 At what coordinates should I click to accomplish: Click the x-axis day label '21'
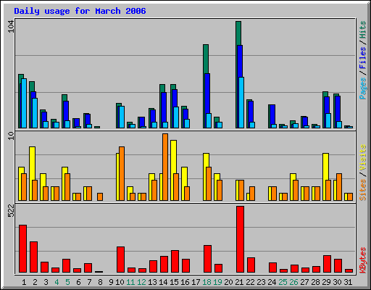(239, 282)
